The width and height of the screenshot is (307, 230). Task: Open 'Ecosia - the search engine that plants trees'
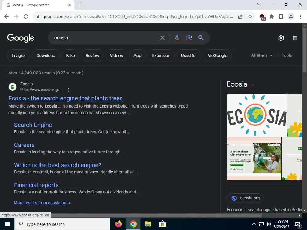click(x=65, y=98)
